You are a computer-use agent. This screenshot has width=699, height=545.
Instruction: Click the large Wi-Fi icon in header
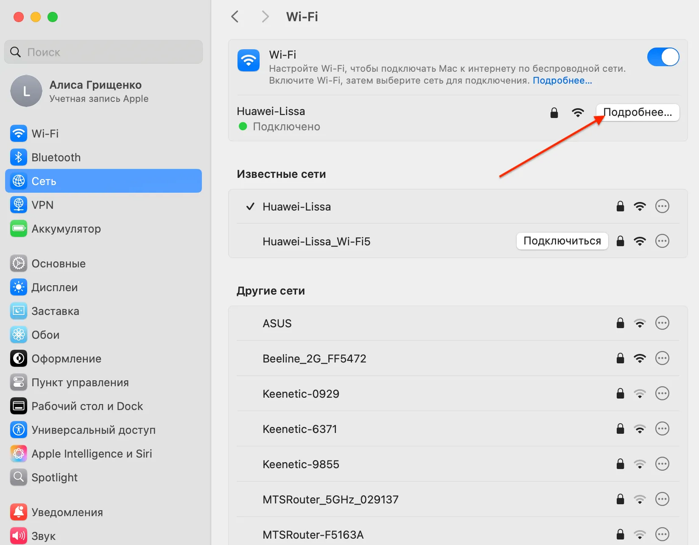point(249,60)
